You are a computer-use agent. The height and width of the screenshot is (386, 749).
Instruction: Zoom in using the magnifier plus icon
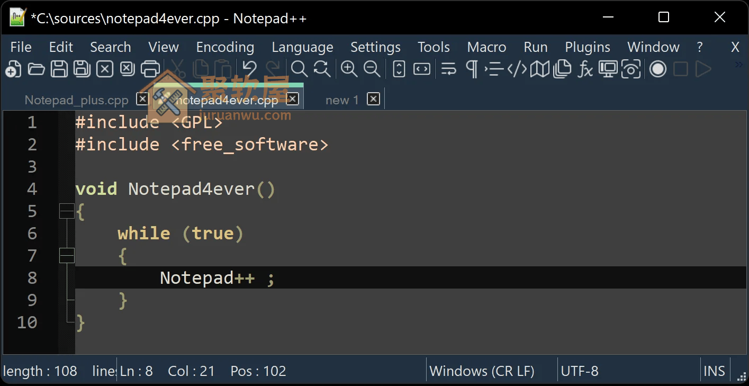[x=349, y=69]
